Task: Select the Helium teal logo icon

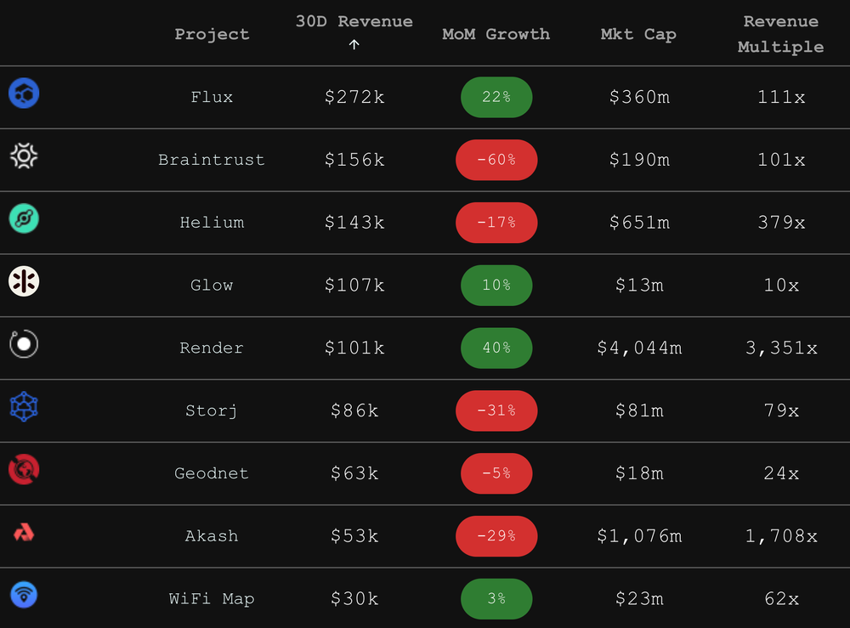Action: tap(24, 219)
